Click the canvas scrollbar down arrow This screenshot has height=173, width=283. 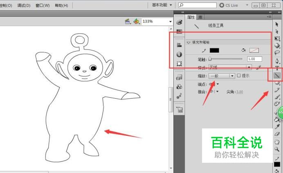pos(171,168)
